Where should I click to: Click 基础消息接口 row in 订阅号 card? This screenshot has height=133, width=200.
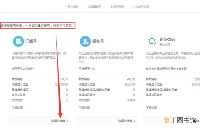(40, 90)
